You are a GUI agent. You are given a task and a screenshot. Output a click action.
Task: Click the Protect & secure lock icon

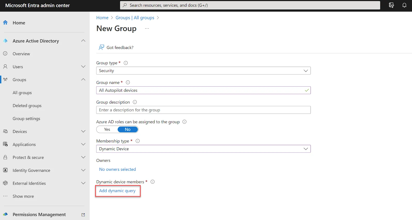[5, 157]
